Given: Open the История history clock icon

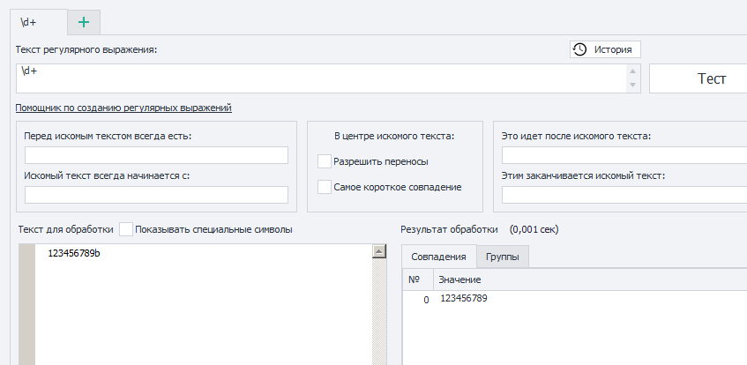Looking at the screenshot, I should pyautogui.click(x=579, y=49).
